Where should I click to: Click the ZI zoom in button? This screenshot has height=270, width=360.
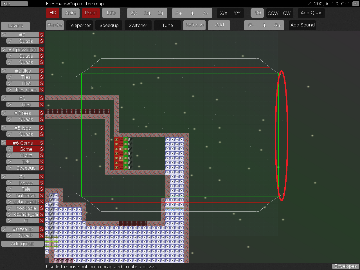point(161,13)
